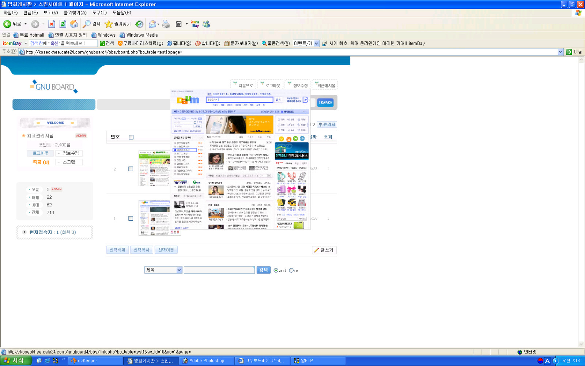
Task: Switch to Adobe Photoshop in taskbar
Action: click(207, 361)
